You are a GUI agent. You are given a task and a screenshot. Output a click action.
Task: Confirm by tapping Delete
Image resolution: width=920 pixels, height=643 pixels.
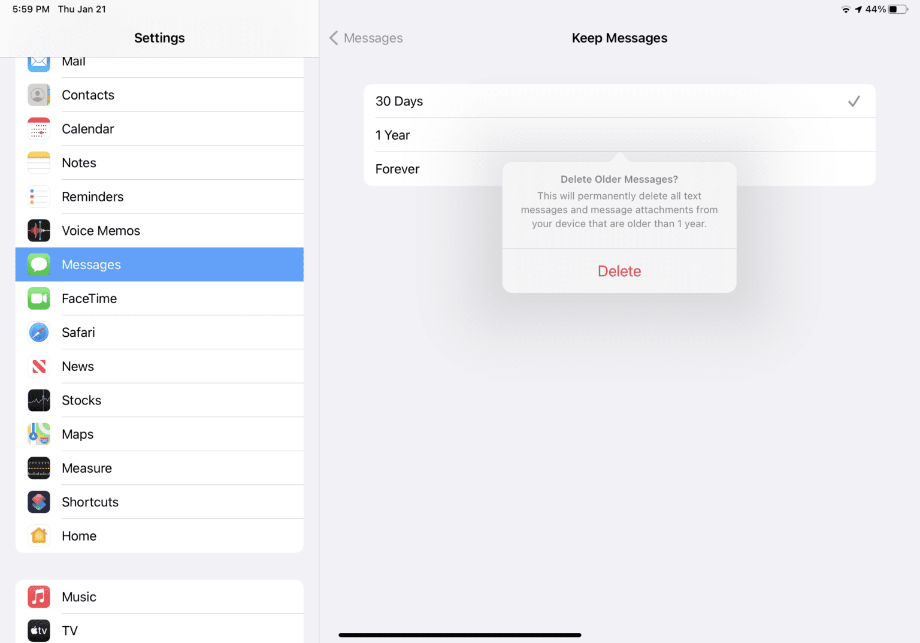tap(619, 271)
